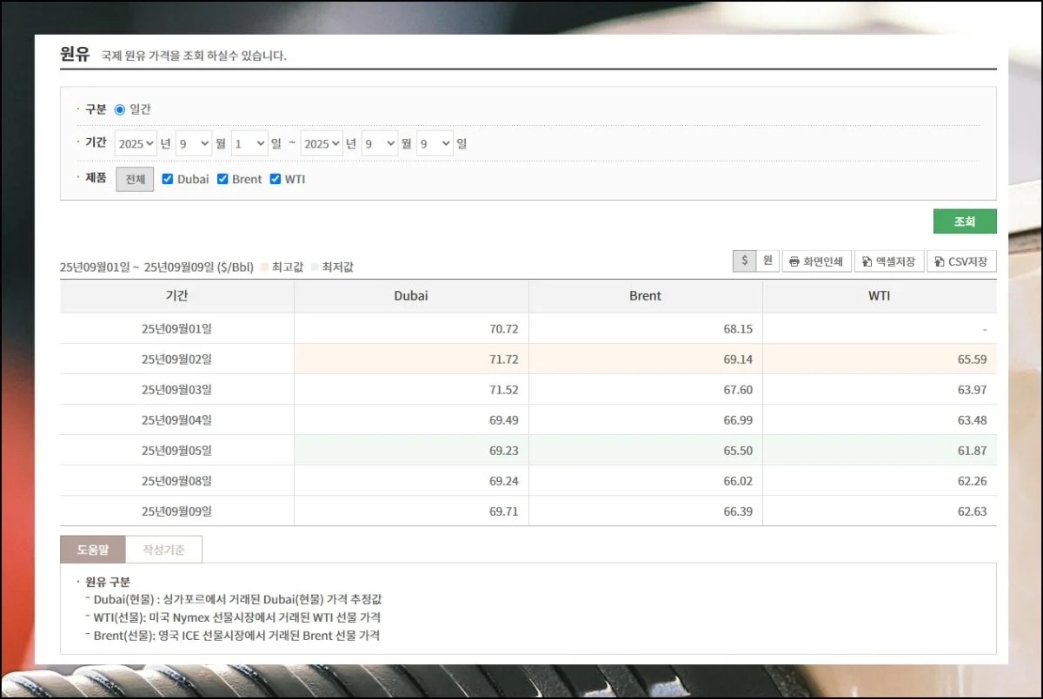
Task: Expand the start day dropdown
Action: click(249, 143)
